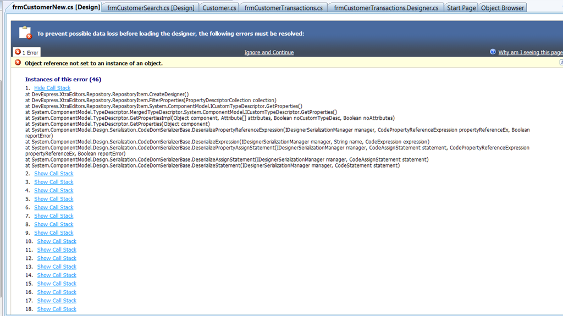Click the clipboard error icon in header
Viewport: 563px width, 316px height.
click(25, 32)
